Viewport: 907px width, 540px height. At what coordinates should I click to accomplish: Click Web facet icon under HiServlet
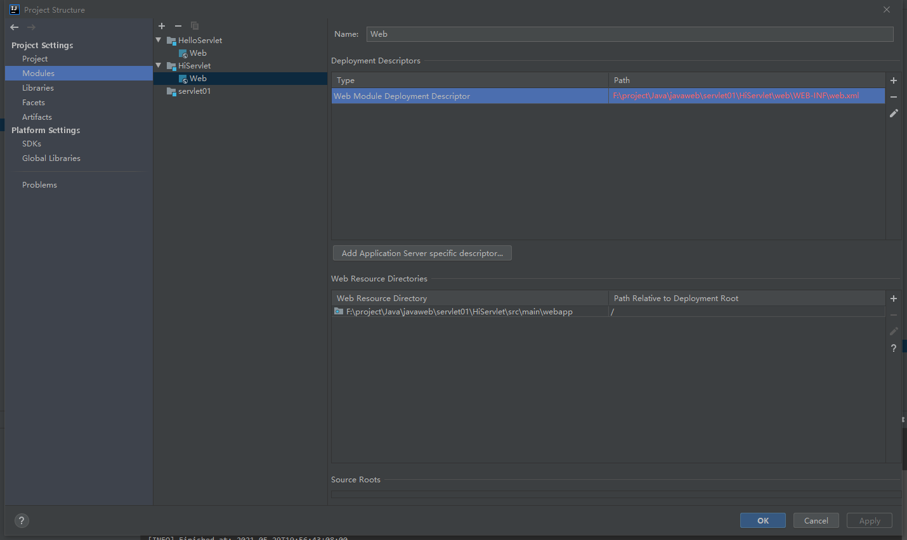pyautogui.click(x=183, y=79)
